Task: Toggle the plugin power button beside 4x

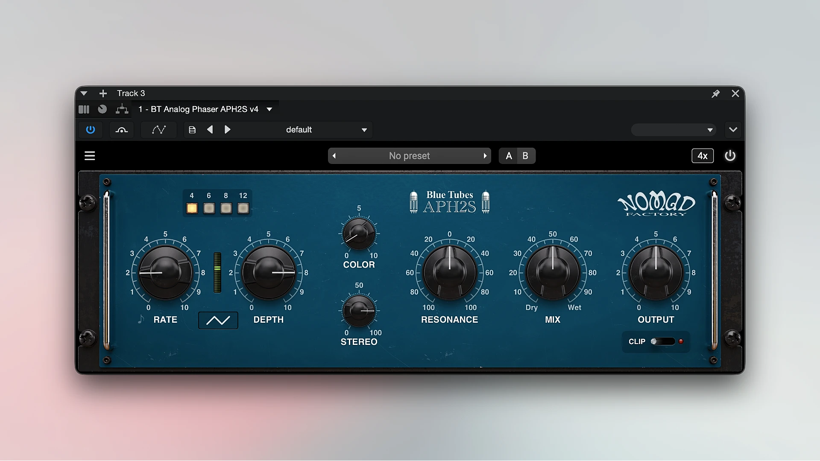Action: coord(730,156)
